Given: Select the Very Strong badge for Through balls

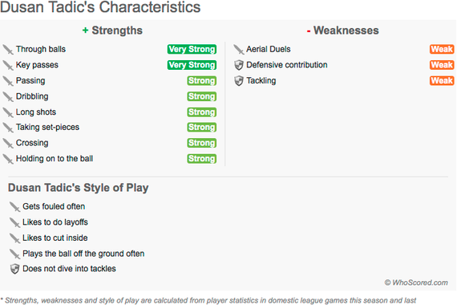Looking at the screenshot, I should pos(192,49).
